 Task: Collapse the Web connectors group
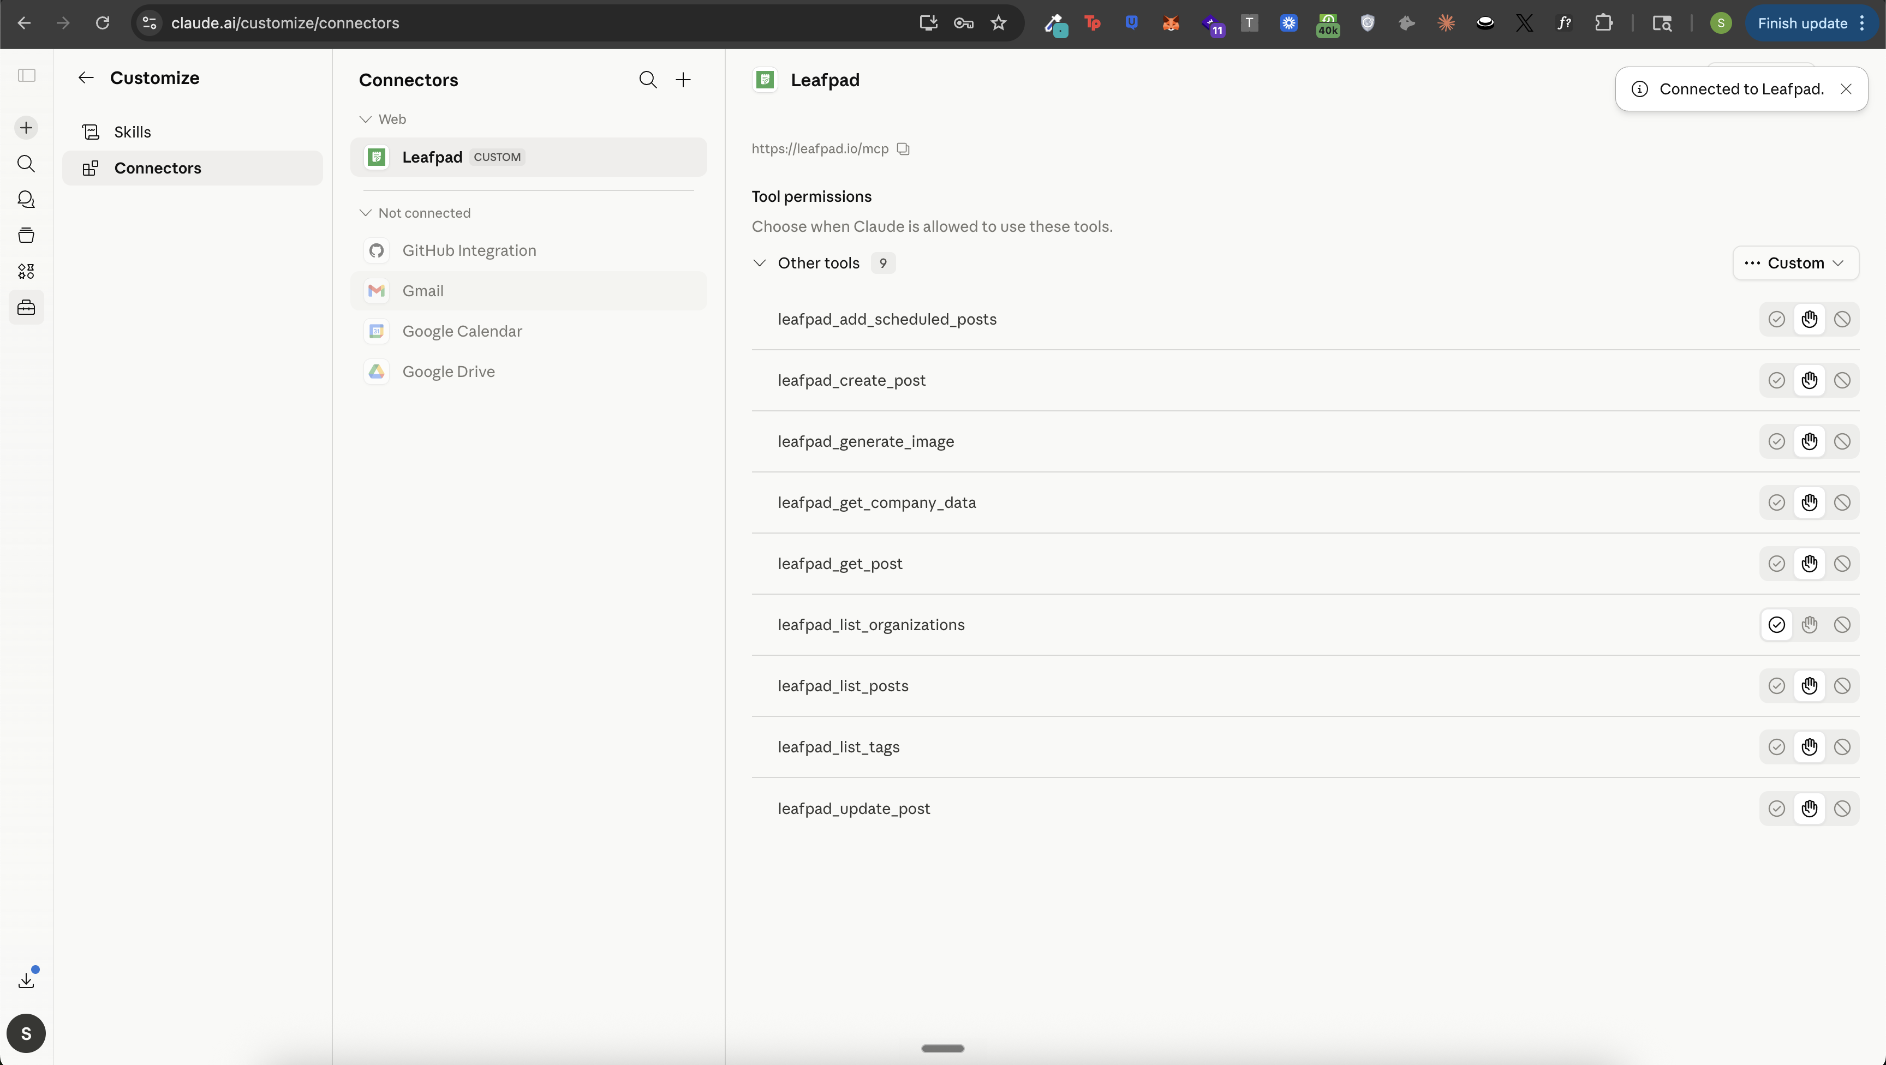click(365, 119)
